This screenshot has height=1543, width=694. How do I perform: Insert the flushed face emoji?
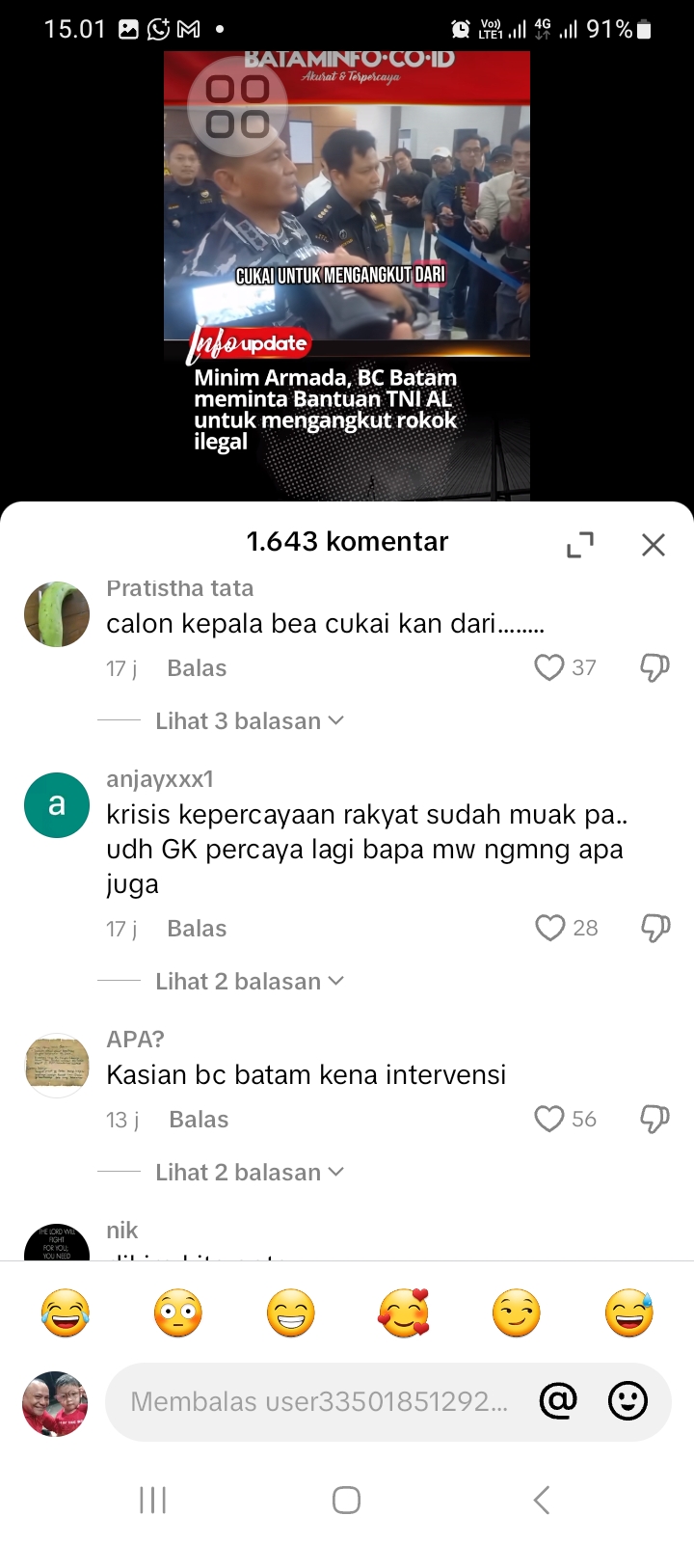[x=178, y=1313]
